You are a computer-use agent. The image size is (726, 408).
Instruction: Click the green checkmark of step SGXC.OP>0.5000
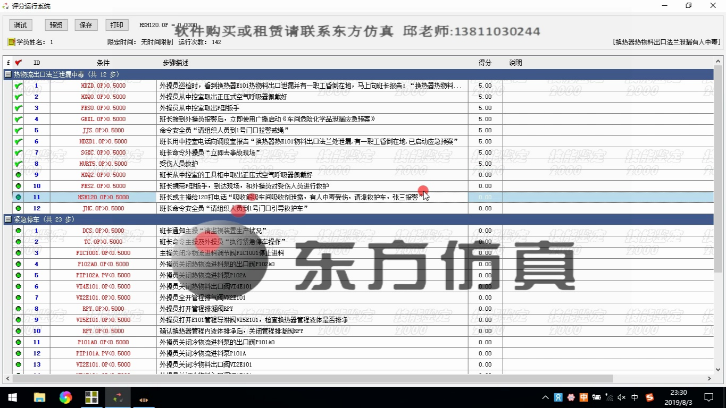(x=19, y=152)
